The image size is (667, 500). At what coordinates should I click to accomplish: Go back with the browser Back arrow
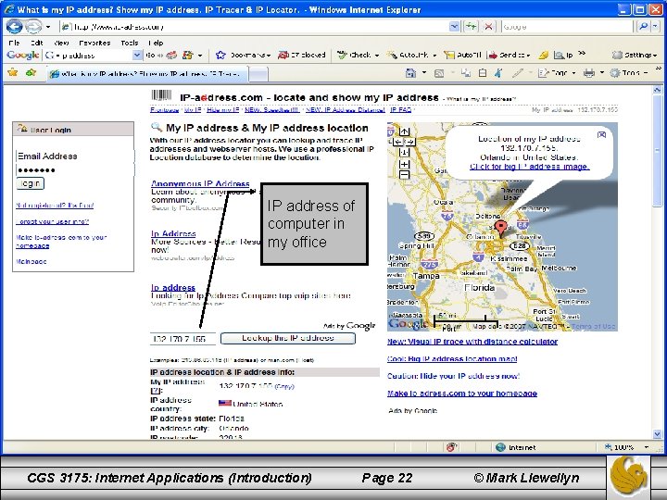point(14,27)
